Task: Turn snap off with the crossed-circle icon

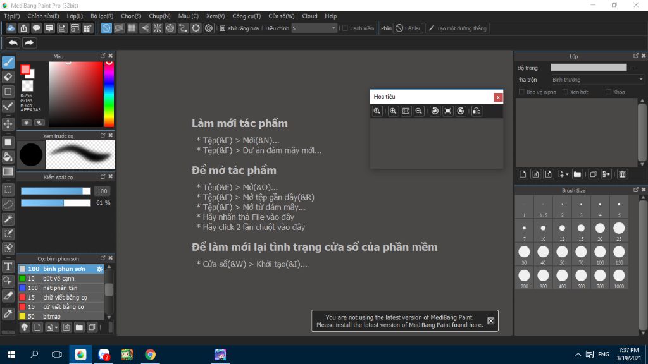Action: [x=106, y=28]
